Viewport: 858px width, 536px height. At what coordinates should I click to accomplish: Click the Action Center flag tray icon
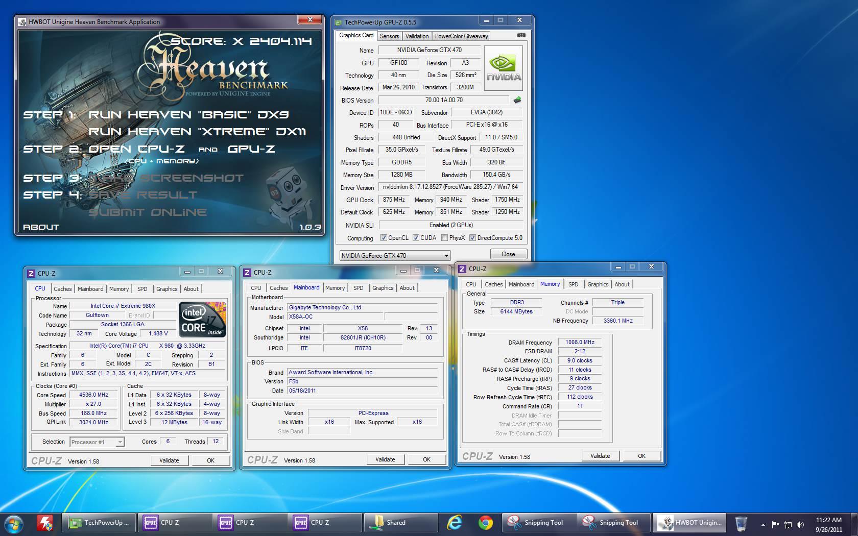pyautogui.click(x=776, y=524)
